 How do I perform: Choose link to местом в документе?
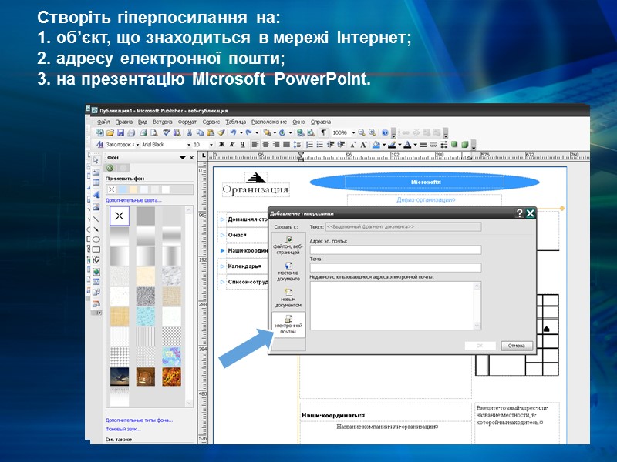point(288,272)
